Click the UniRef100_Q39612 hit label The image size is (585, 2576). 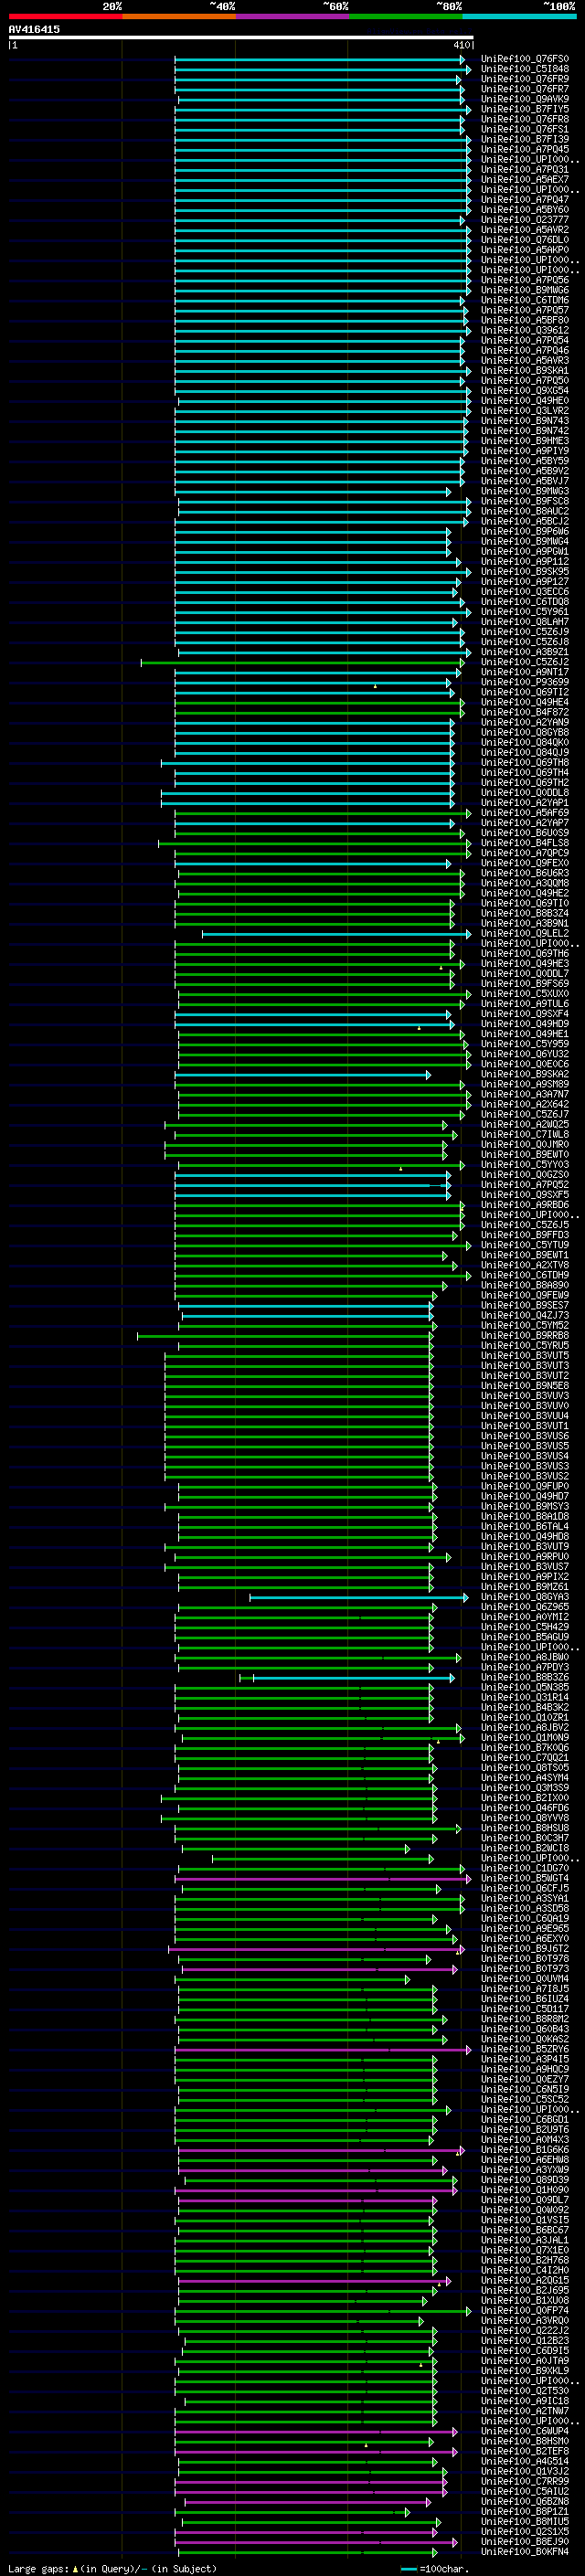(525, 330)
